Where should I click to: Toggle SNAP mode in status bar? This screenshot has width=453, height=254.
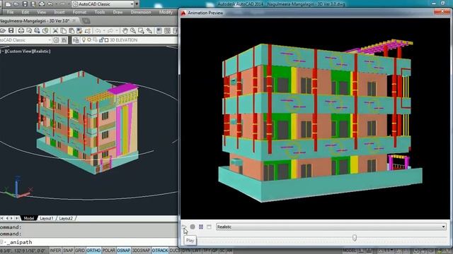click(x=68, y=251)
